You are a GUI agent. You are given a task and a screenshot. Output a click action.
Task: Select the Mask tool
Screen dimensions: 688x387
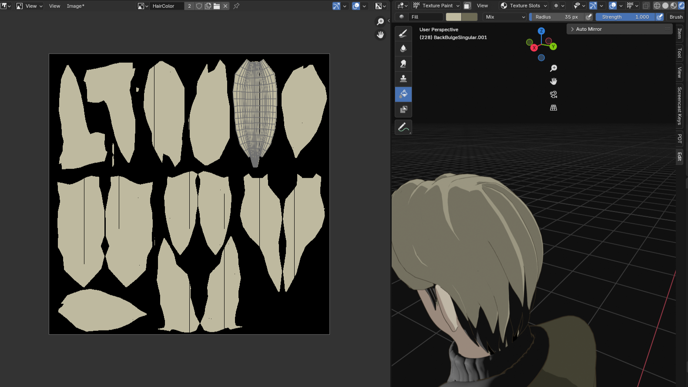403,109
